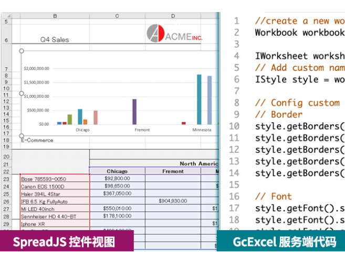Click the // Config custom comment line 8
The image size is (345, 280).
297,103
